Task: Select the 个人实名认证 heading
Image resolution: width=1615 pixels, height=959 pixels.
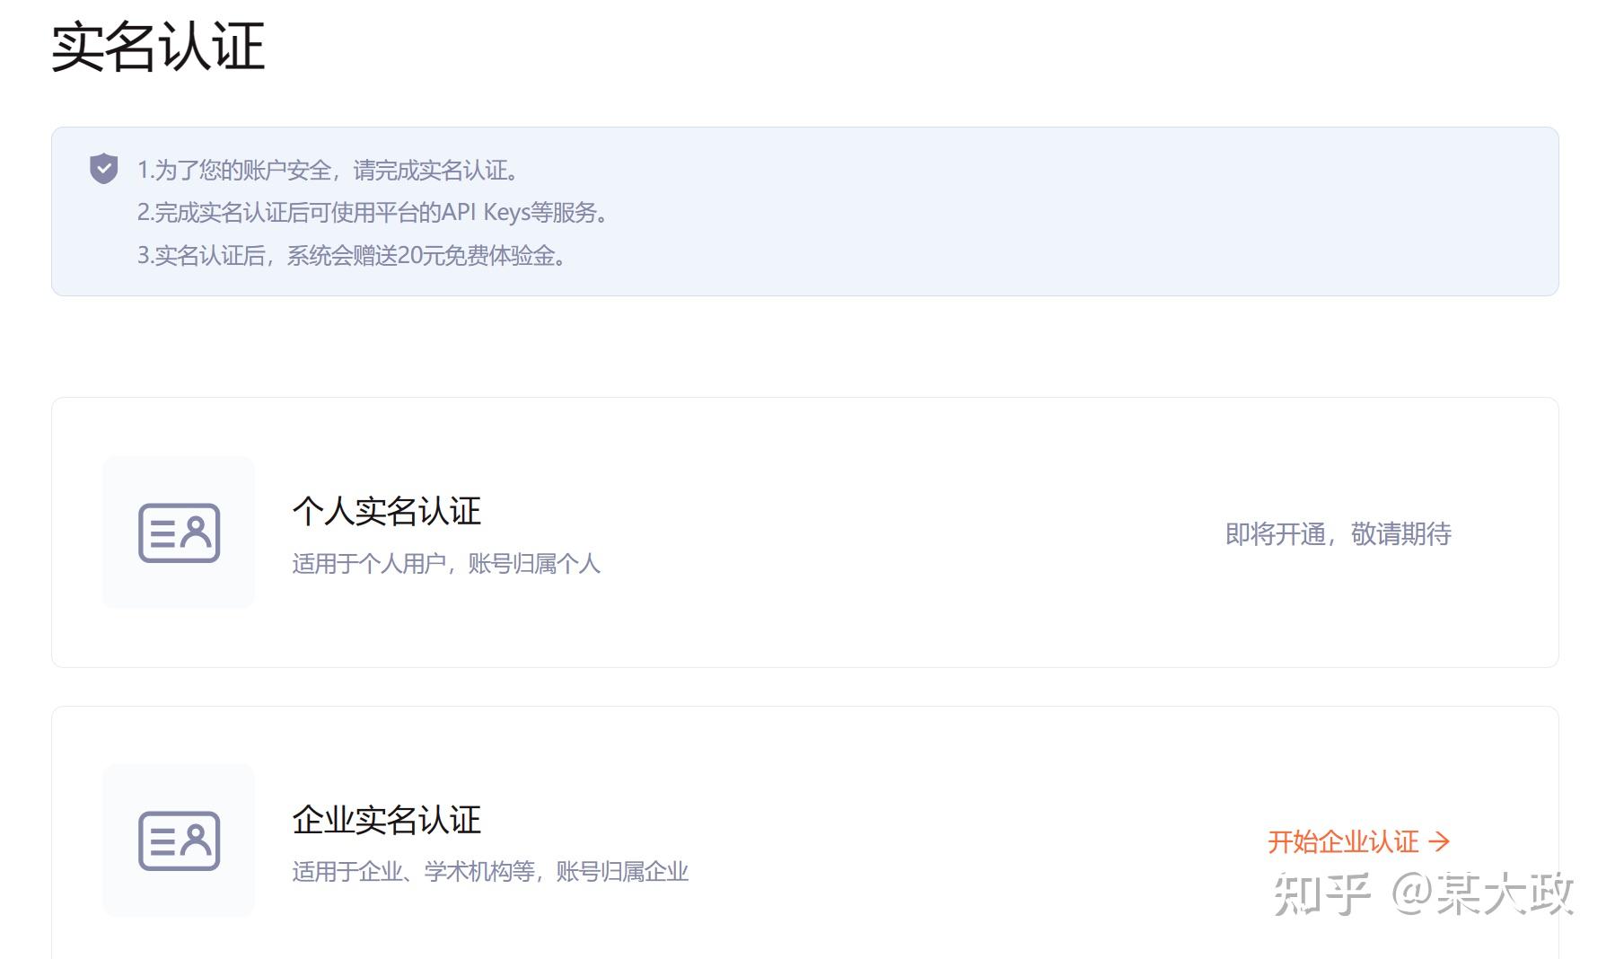Action: click(x=387, y=511)
